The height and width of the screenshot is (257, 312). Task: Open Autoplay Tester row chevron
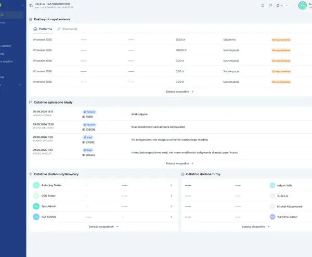171,185
